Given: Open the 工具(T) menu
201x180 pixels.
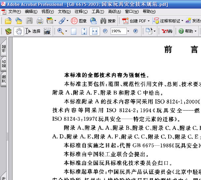Looking at the screenshot, I should pyautogui.click(x=98, y=12).
